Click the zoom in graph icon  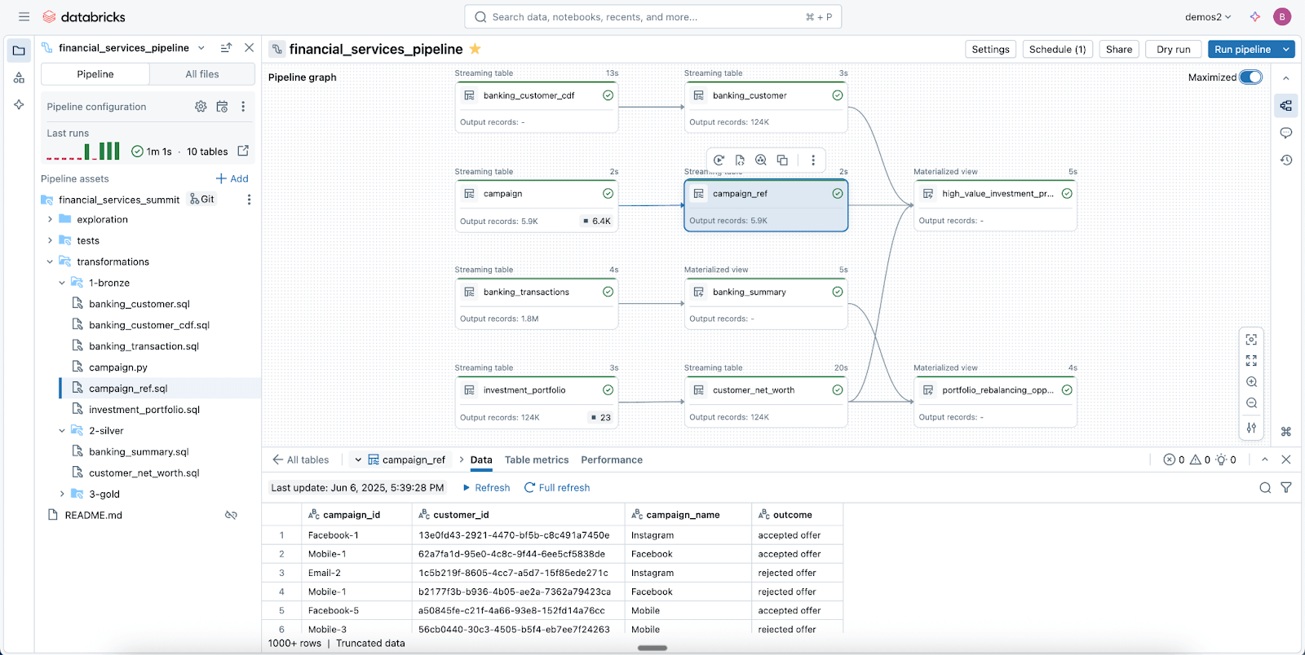(x=1251, y=382)
